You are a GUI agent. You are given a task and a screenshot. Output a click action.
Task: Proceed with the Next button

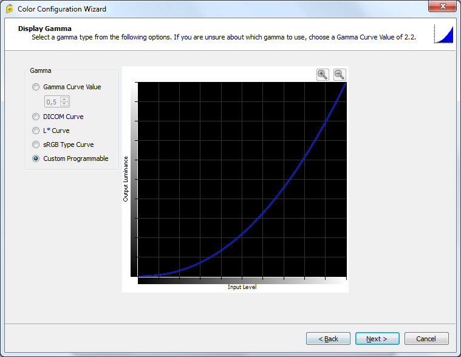pos(377,339)
